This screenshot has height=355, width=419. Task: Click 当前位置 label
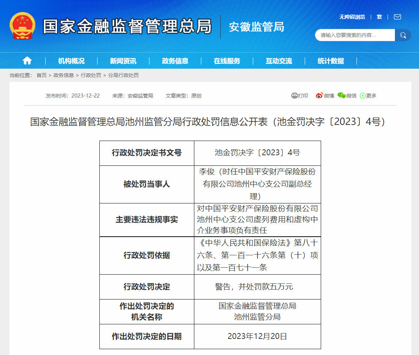pyautogui.click(x=20, y=75)
